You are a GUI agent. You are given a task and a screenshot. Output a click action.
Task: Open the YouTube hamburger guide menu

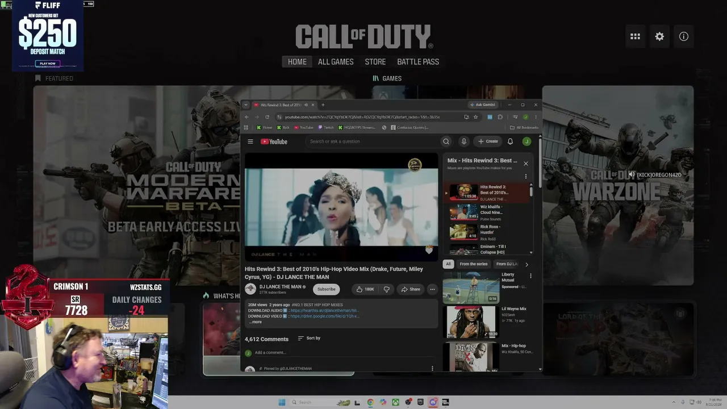pos(250,141)
